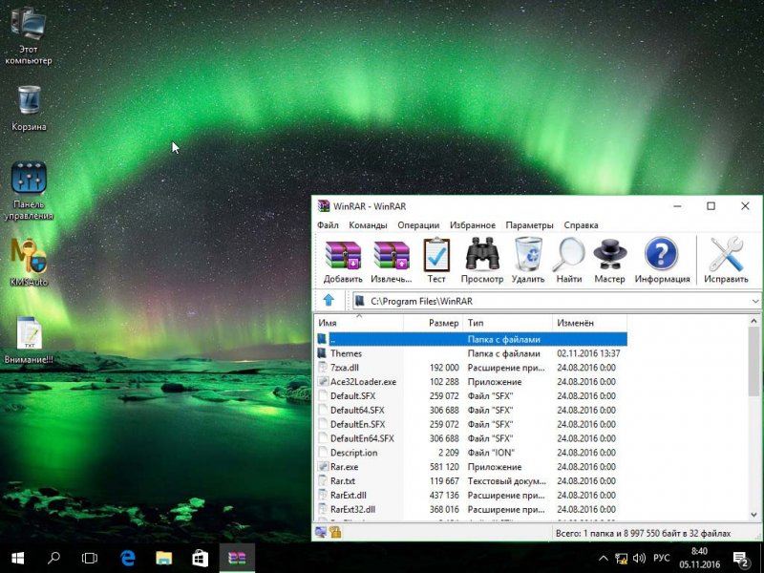Click the WinRAR taskbar button
This screenshot has width=764, height=573.
(237, 559)
